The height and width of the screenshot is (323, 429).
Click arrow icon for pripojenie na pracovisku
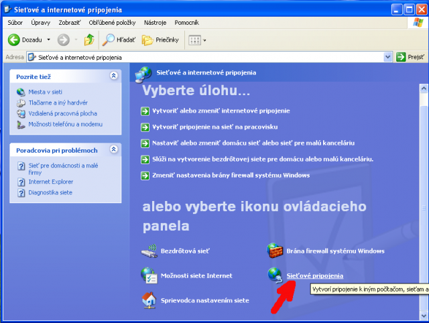(x=145, y=127)
